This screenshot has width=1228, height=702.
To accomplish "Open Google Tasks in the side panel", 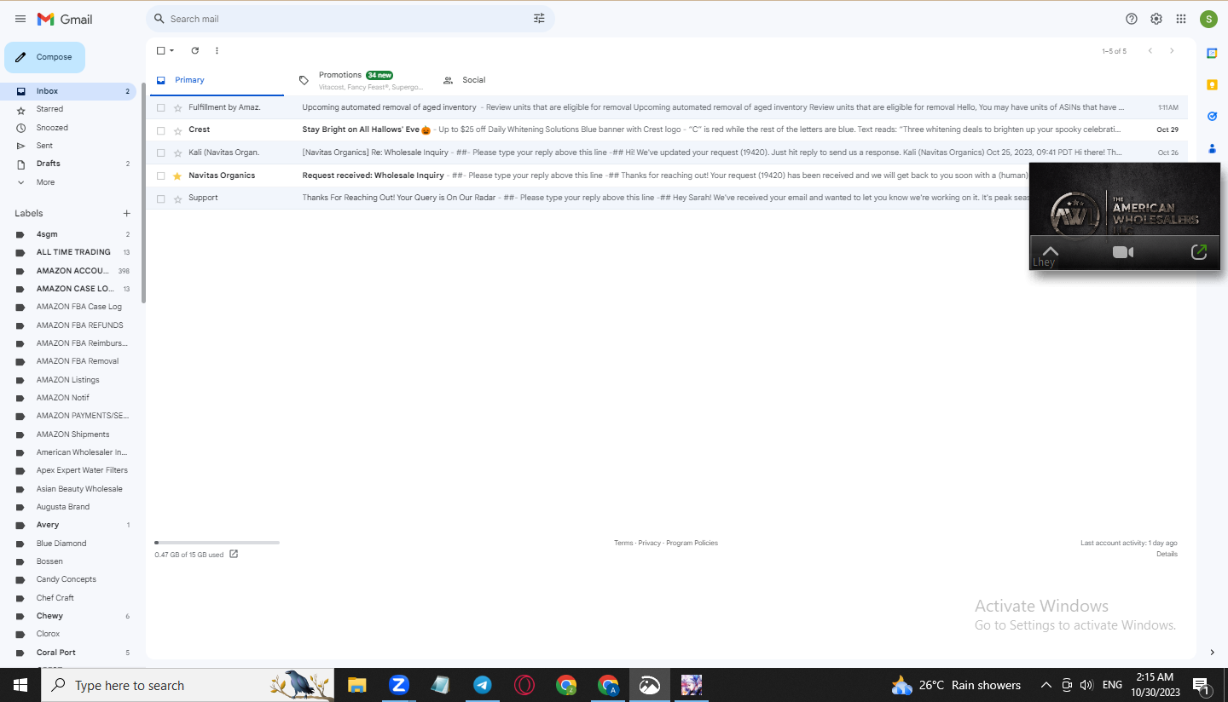I will pos(1212,116).
